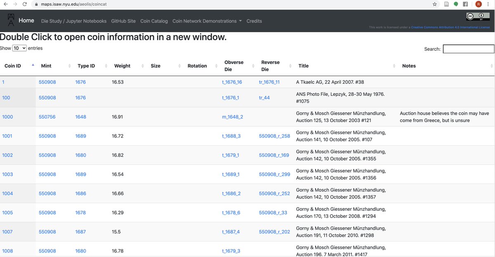The width and height of the screenshot is (495, 257).
Task: Open obverse die t_1688_3 link
Action: pos(231,136)
